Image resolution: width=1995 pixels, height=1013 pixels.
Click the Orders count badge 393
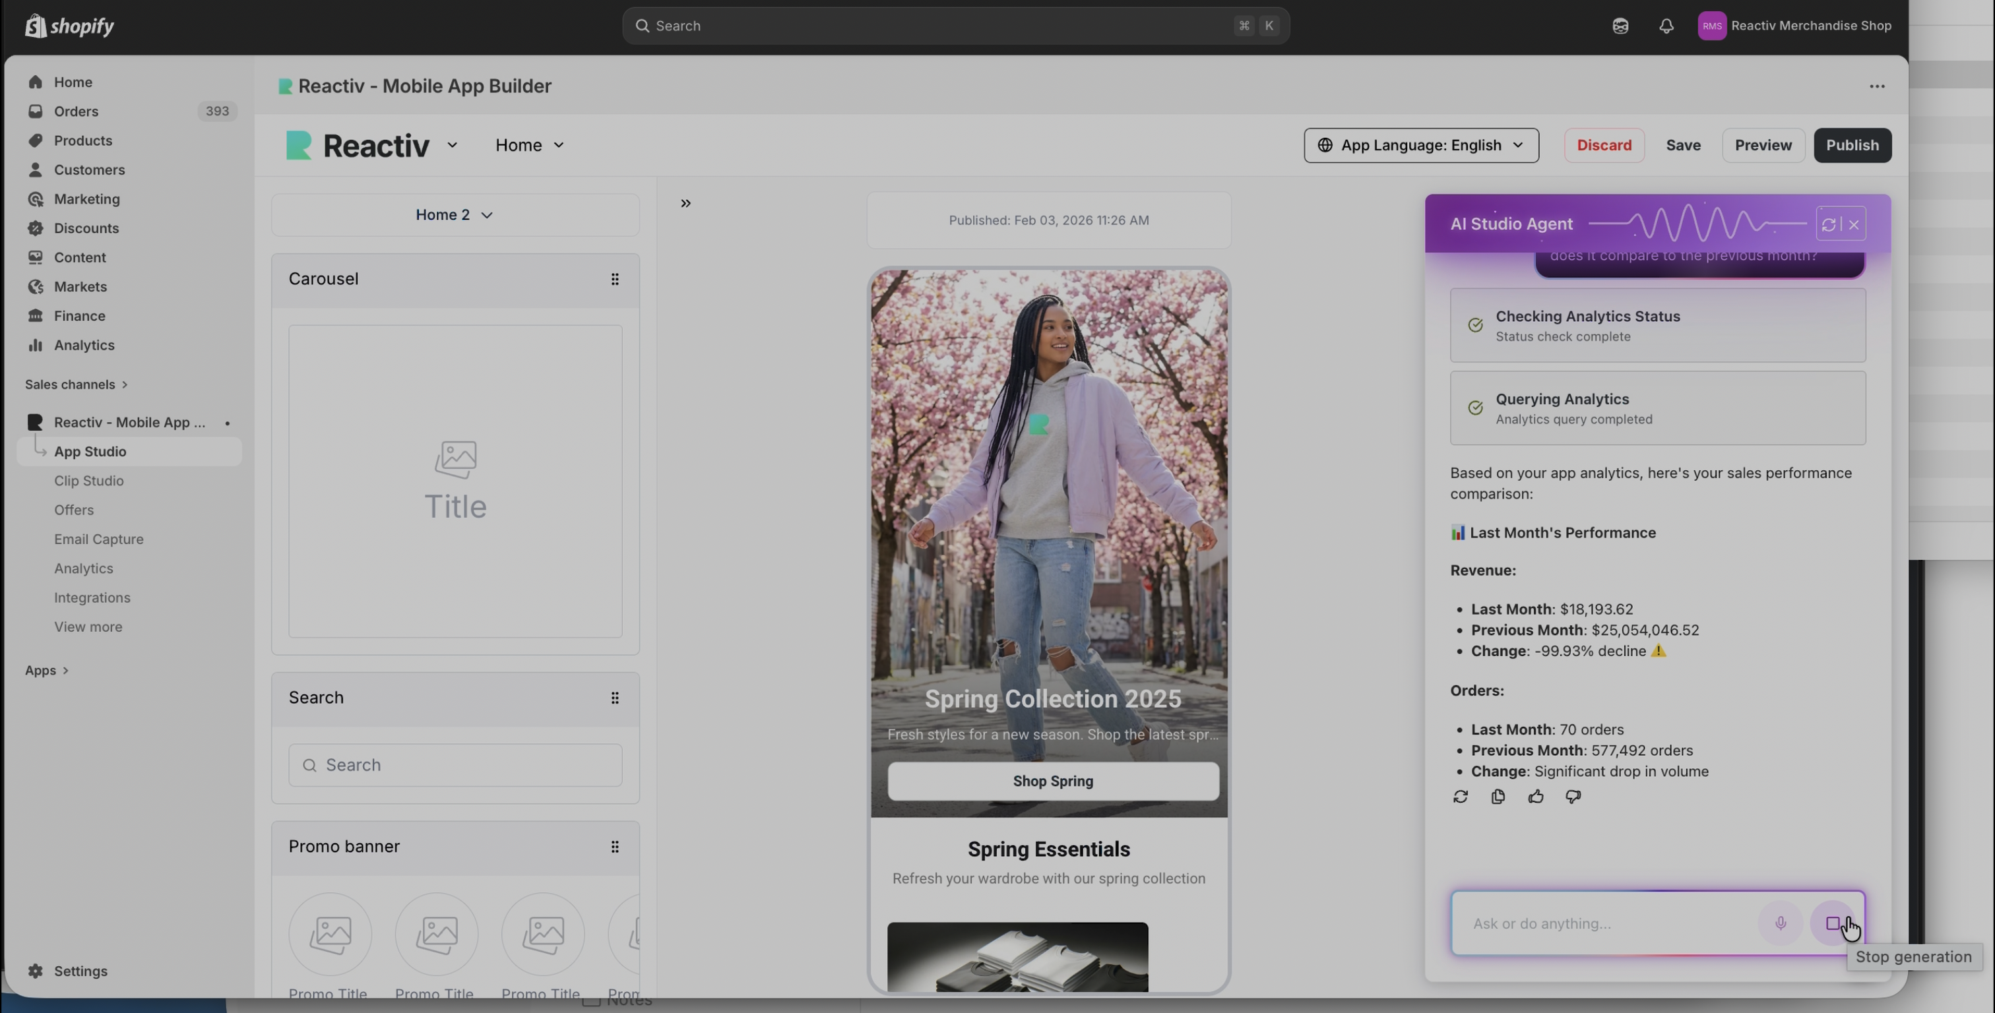coord(217,111)
